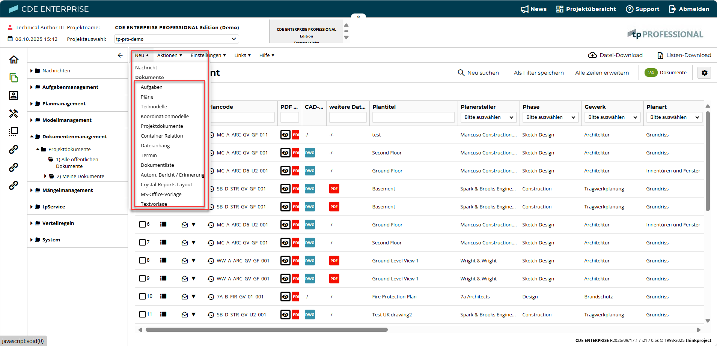Tick the checkbox for row 6
The height and width of the screenshot is (346, 717).
point(142,225)
